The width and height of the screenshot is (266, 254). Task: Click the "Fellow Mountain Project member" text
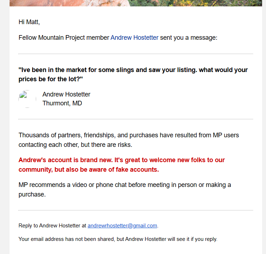[x=64, y=38]
